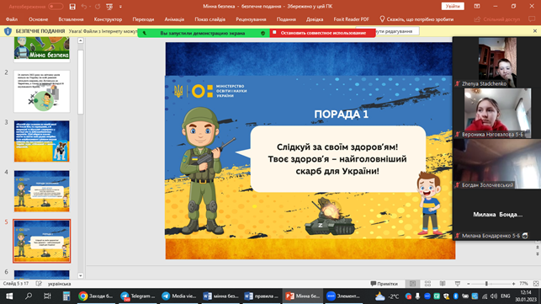The image size is (541, 304).
Task: Open the ENG language selector in tray
Action: [x=505, y=296]
